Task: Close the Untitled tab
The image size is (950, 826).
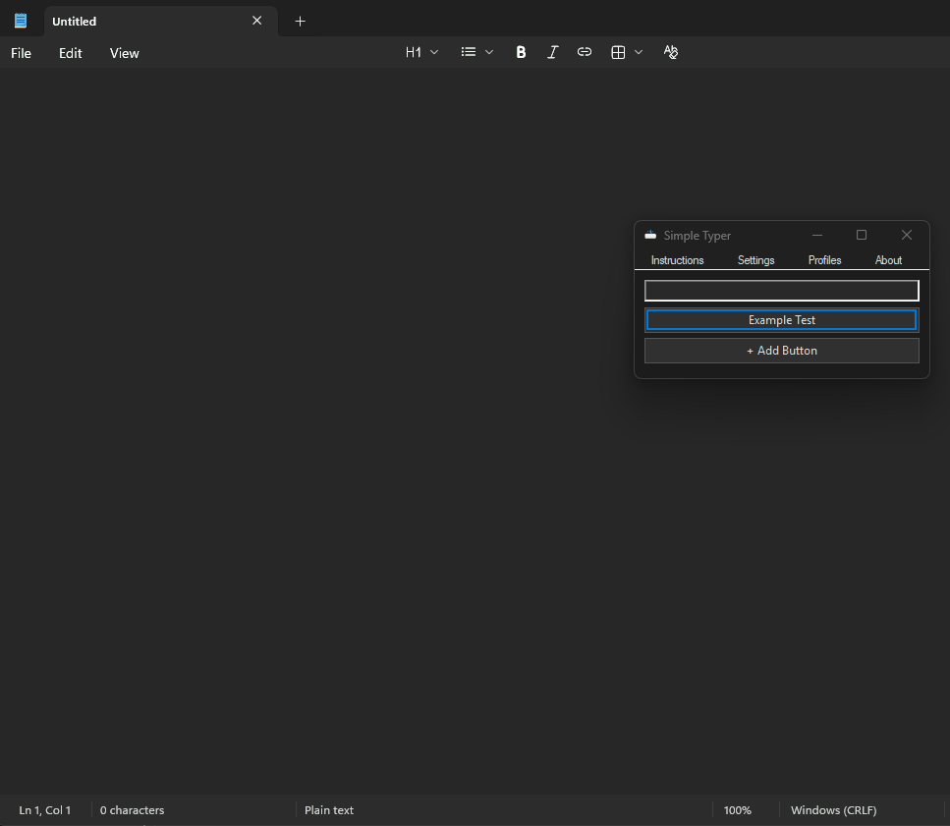Action: pos(256,21)
